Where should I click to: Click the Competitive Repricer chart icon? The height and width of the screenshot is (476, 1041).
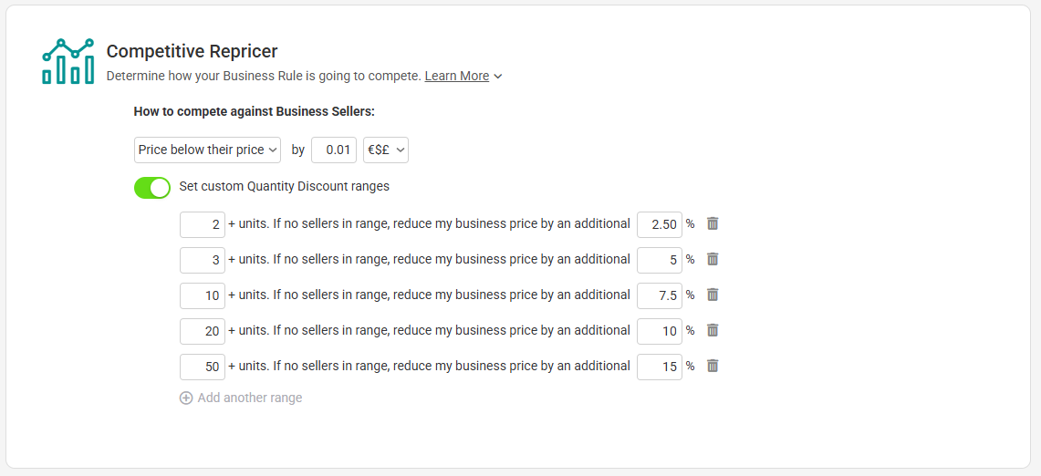pyautogui.click(x=68, y=61)
